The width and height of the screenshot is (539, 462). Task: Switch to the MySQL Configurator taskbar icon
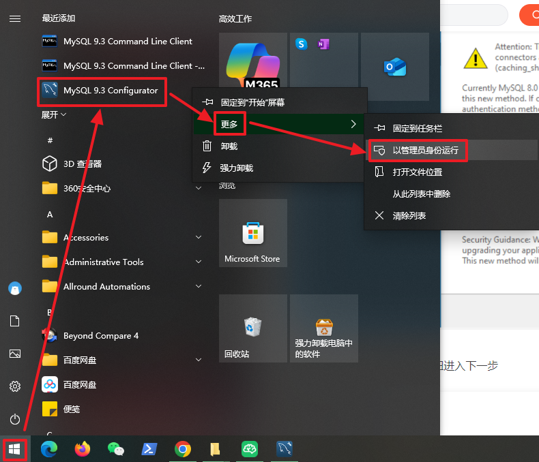click(285, 449)
